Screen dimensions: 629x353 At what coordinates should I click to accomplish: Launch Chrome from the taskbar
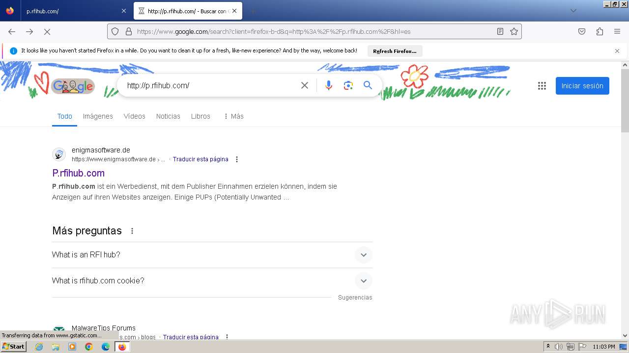click(x=89, y=347)
